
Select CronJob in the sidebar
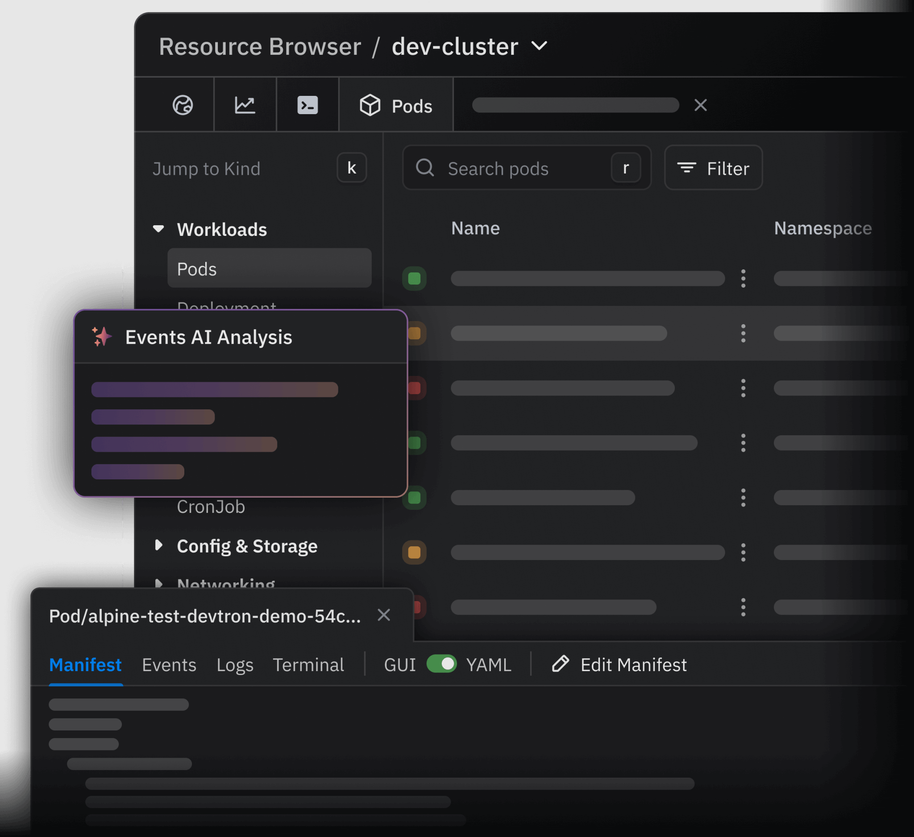point(211,507)
